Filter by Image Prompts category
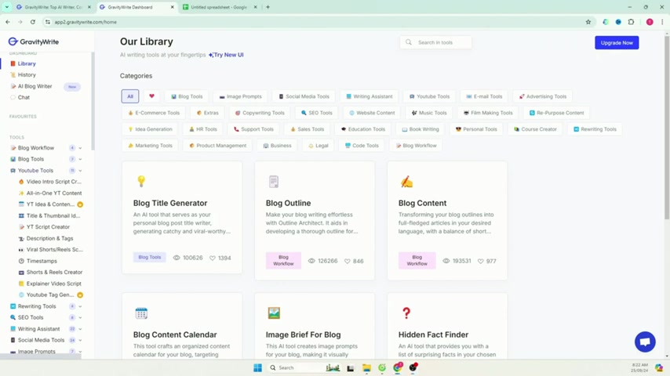Viewport: 670px width, 376px height. click(x=240, y=96)
